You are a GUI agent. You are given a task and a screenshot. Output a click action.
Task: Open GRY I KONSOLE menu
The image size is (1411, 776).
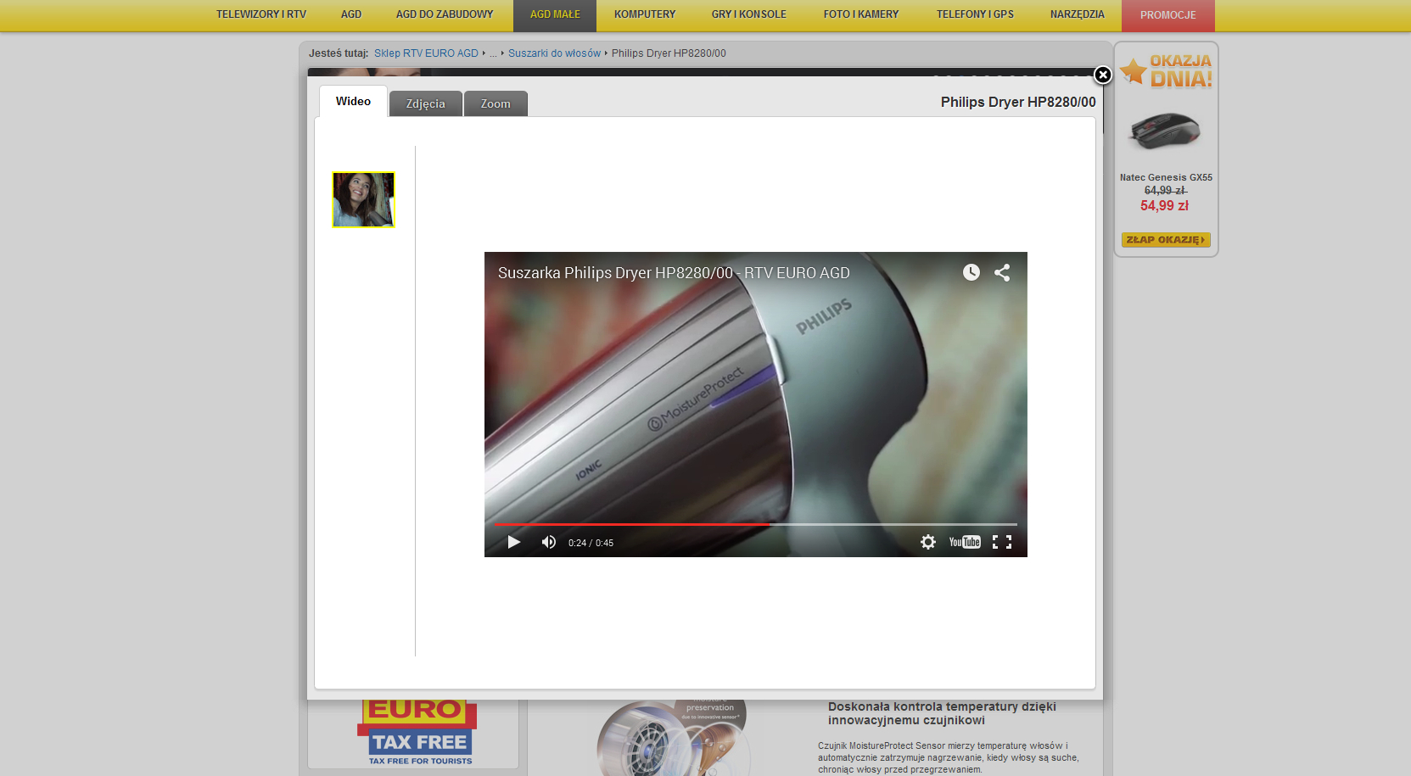tap(749, 14)
